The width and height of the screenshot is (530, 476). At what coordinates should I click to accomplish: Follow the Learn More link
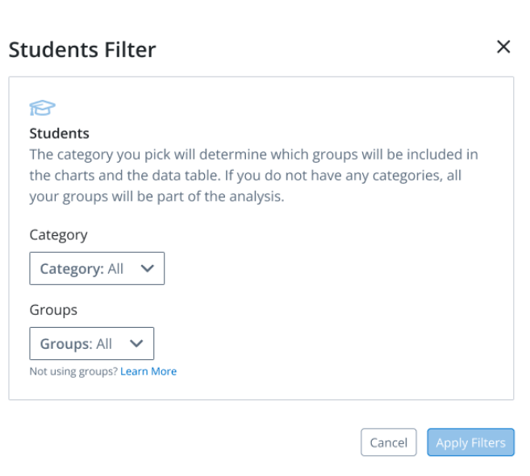coord(148,371)
